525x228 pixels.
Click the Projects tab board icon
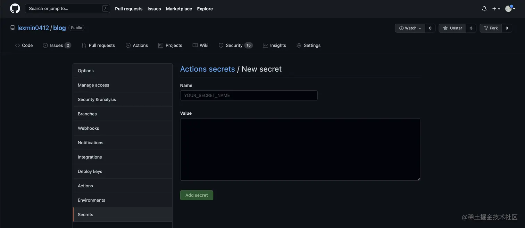pos(161,46)
